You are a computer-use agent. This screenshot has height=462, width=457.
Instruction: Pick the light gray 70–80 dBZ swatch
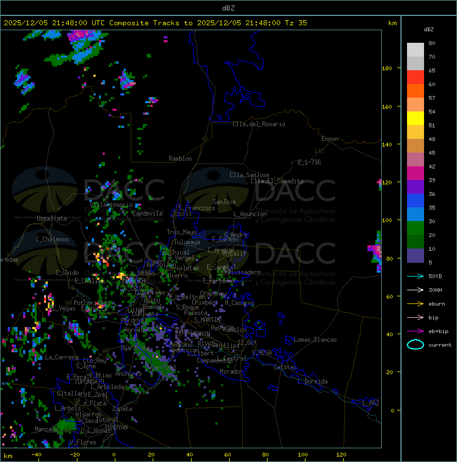pyautogui.click(x=415, y=50)
